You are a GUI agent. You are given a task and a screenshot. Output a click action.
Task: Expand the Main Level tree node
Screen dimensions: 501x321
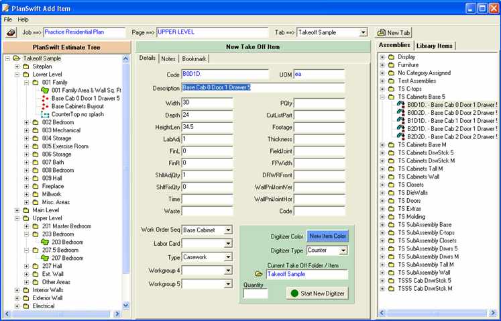(x=17, y=210)
